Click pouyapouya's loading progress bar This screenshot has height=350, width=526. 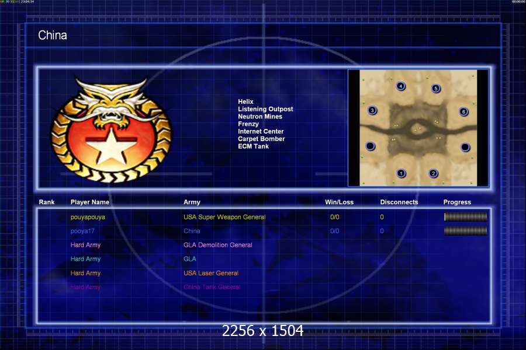[465, 216]
